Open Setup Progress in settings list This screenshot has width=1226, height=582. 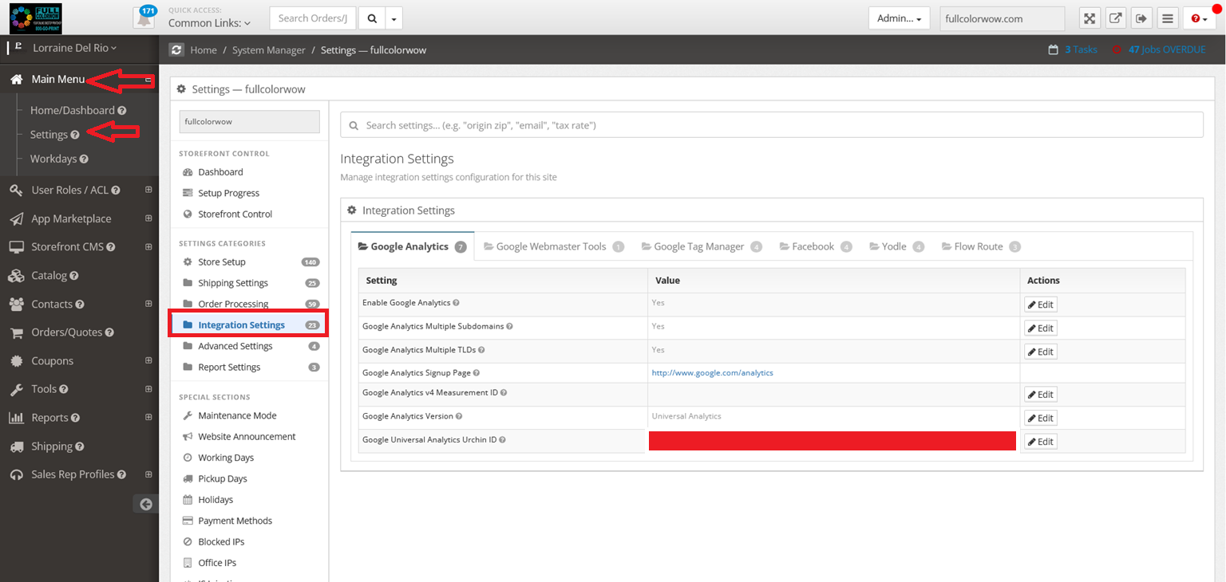[228, 193]
